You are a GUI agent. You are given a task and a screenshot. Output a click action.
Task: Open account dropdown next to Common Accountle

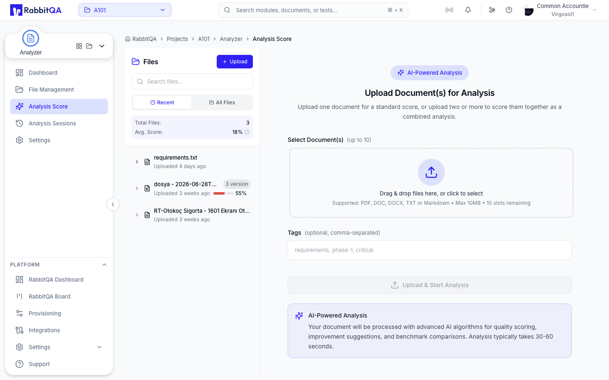click(595, 10)
